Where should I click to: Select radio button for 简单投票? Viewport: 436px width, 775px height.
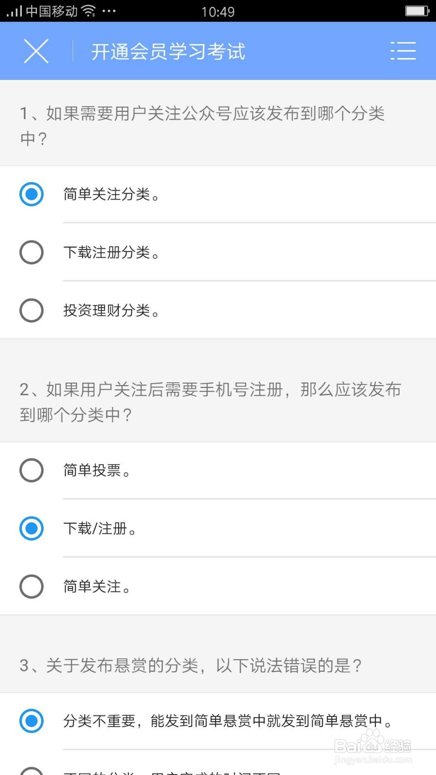click(x=31, y=470)
